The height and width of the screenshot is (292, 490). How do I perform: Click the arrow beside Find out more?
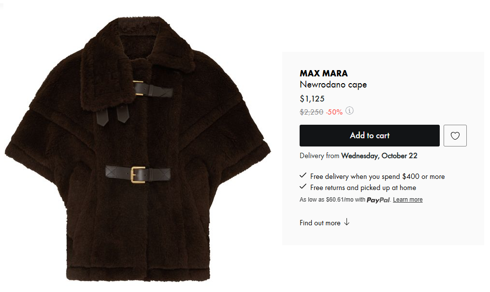click(x=346, y=222)
